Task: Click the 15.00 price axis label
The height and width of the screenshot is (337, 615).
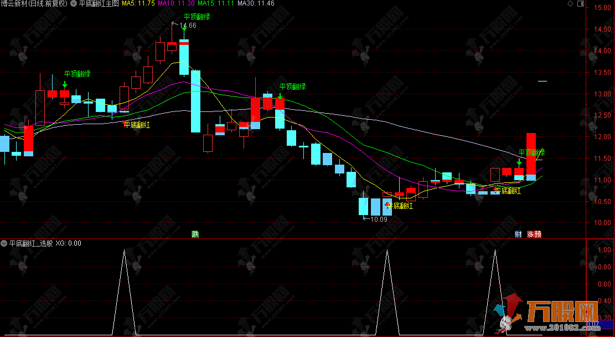Action: 602,7
